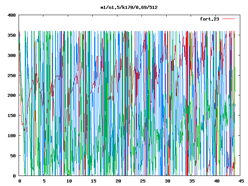Click the y-axis label 100

(12, 136)
